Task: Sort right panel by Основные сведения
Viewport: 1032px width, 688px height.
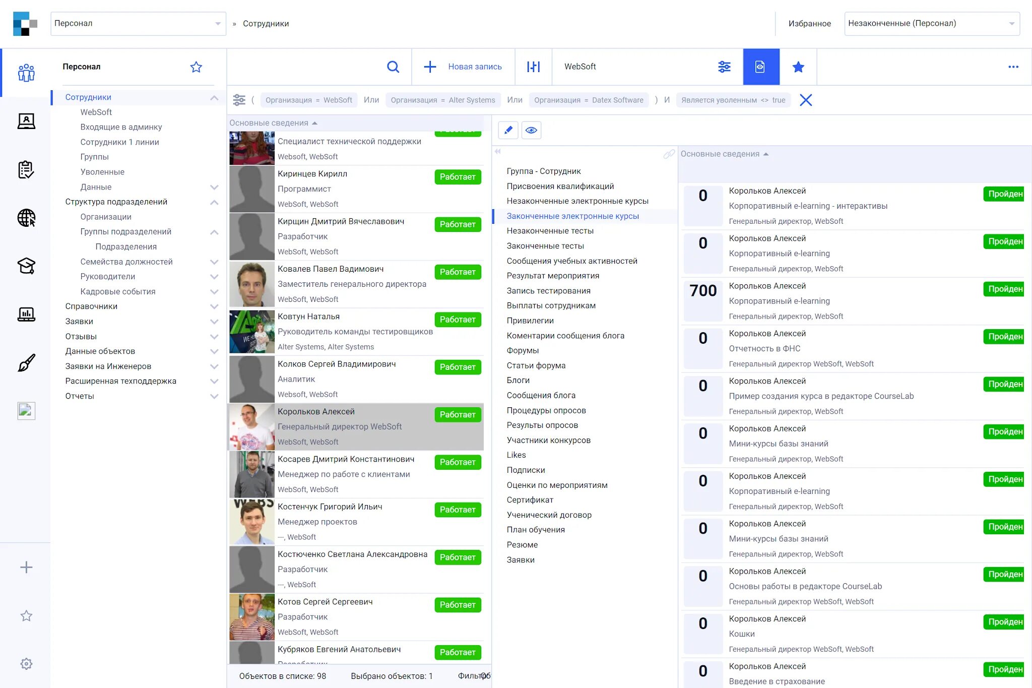Action: [725, 154]
